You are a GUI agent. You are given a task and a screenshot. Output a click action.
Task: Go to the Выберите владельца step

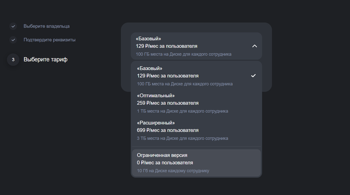tap(46, 26)
